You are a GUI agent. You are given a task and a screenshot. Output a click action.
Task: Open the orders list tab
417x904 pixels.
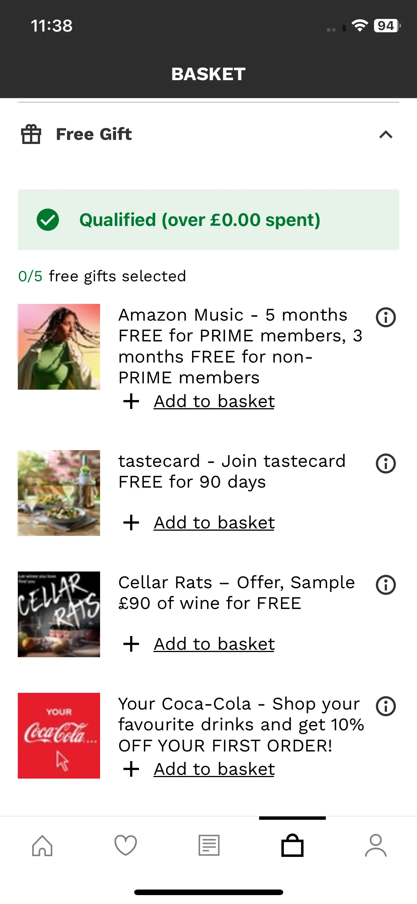209,846
